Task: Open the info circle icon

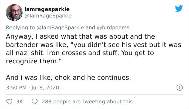Action: (x=178, y=88)
